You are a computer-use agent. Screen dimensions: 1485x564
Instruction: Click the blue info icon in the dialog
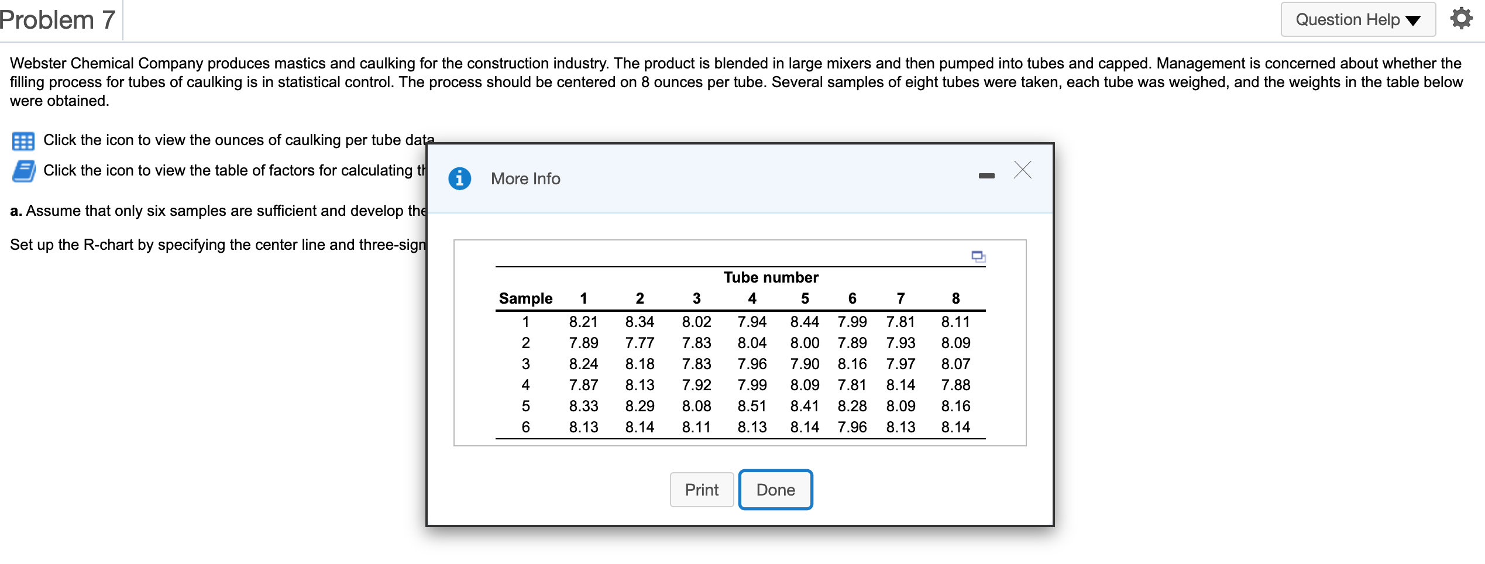tap(459, 178)
